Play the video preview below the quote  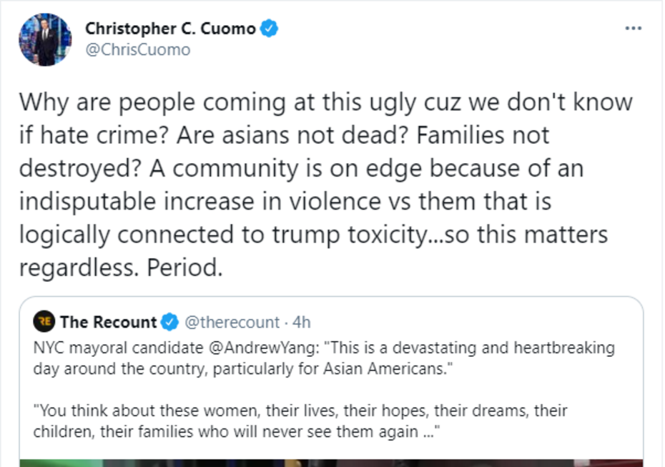click(x=331, y=462)
